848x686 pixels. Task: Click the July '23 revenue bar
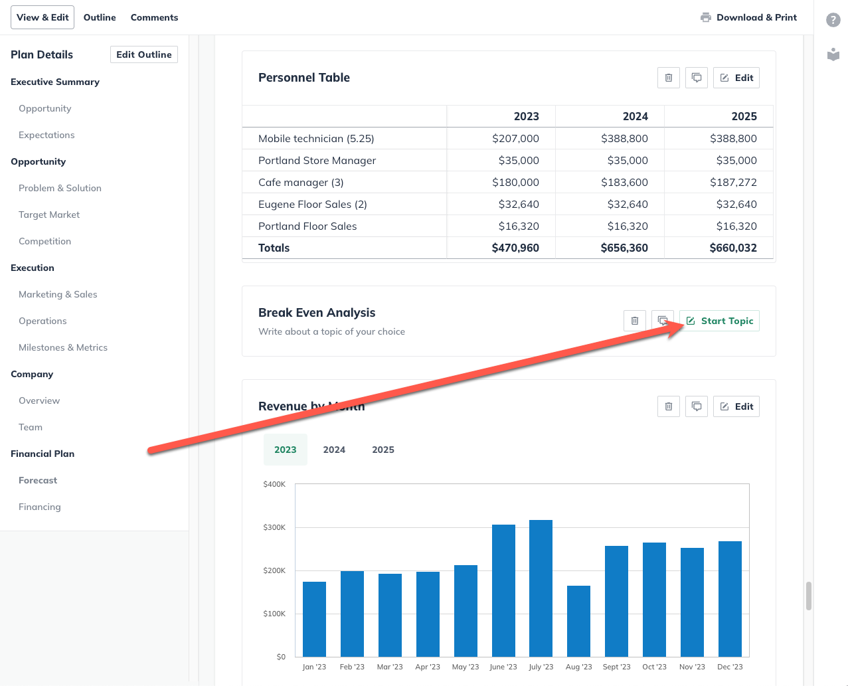pos(541,588)
